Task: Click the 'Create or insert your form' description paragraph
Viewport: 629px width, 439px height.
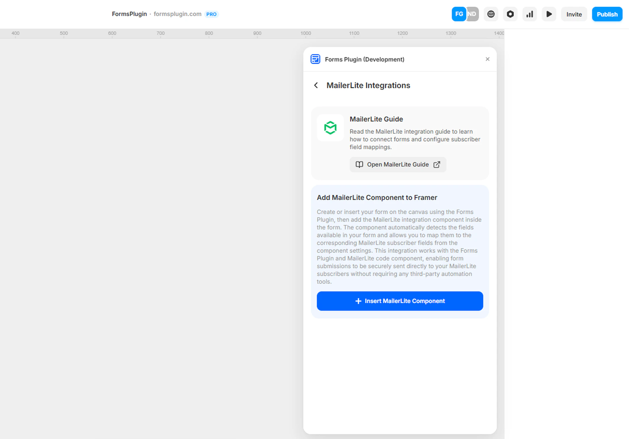Action: (399, 247)
